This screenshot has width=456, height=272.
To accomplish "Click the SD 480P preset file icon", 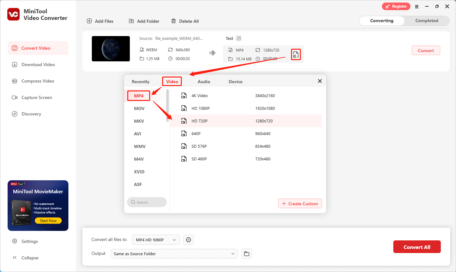I will pos(184,159).
